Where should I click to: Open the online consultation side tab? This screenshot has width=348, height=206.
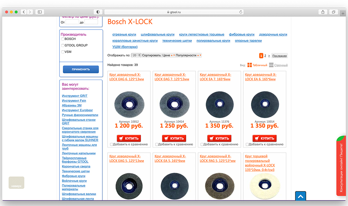coord(341,166)
